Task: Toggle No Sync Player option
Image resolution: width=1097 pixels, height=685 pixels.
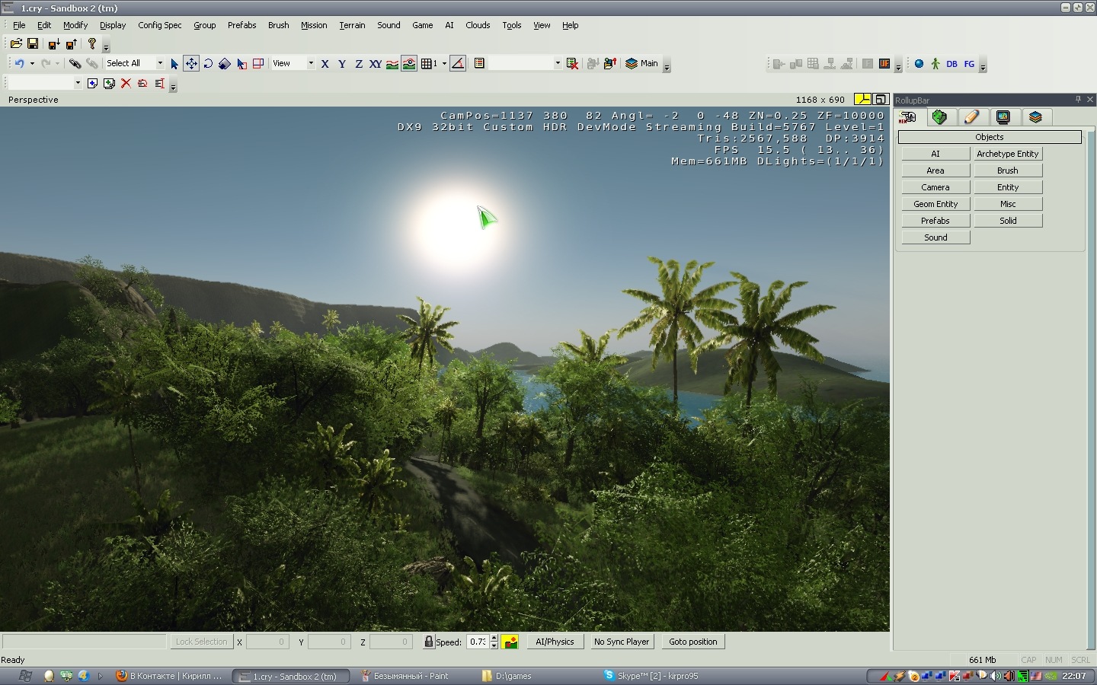Action: (x=622, y=642)
